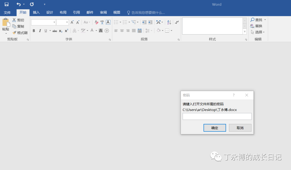Screen dimensions: 291x170
Task: Click the Text Effects outlined A icon
Action: tap(74, 31)
